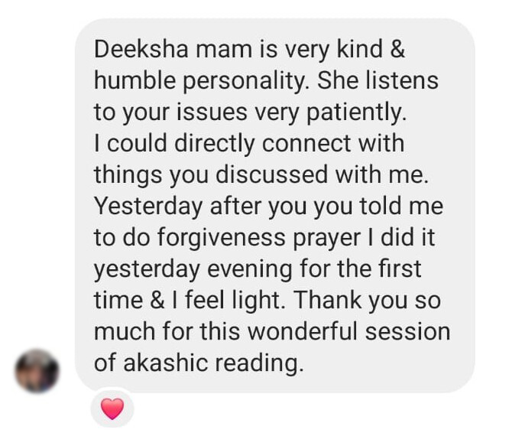Click the words "yesterday evening"

coord(193,269)
